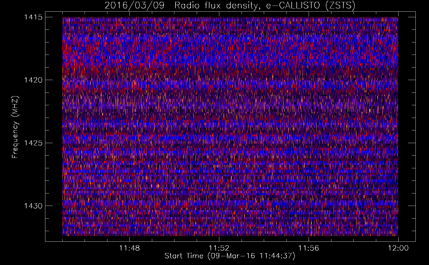The image size is (429, 265).
Task: Click the 1425 frequency tick label
Action: (33, 143)
